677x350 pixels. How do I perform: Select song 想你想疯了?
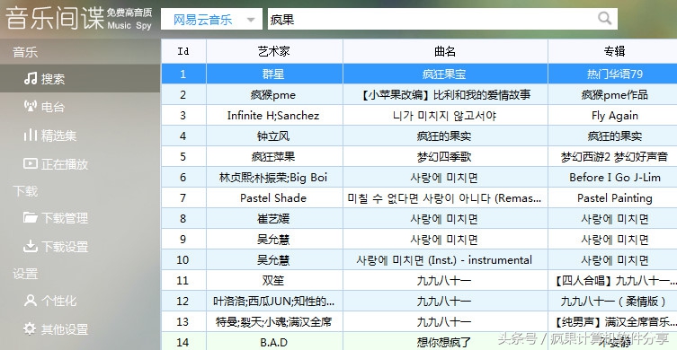click(444, 343)
